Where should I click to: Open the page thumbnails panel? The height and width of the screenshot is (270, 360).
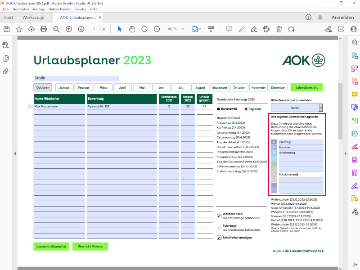[x=6, y=58]
